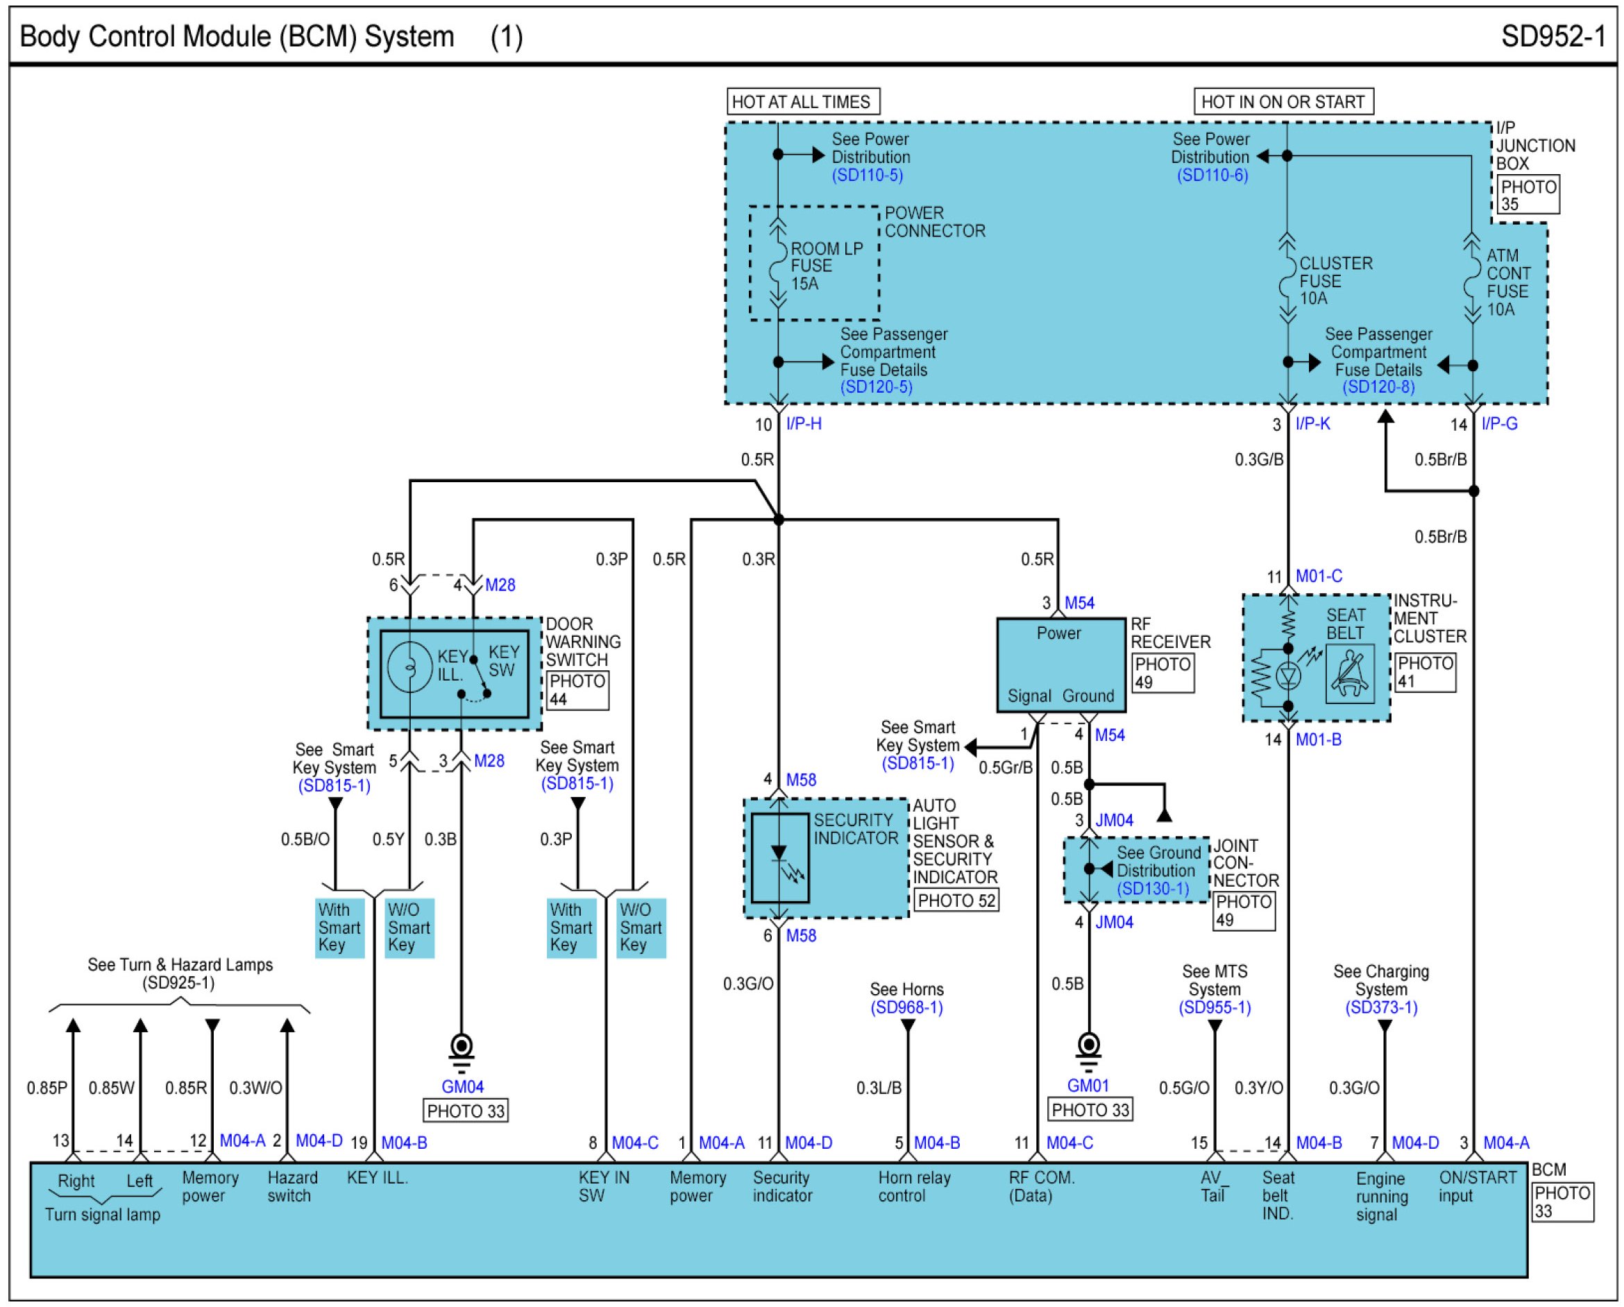Click the seat belt warning icon

[1349, 674]
